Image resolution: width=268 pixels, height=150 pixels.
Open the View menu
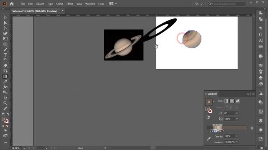click(79, 4)
